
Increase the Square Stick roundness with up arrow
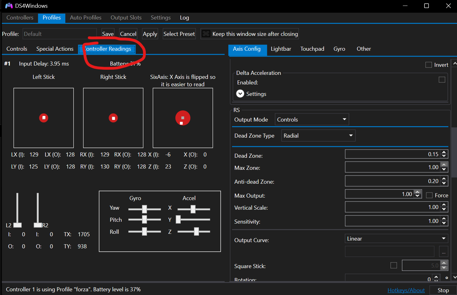444,263
